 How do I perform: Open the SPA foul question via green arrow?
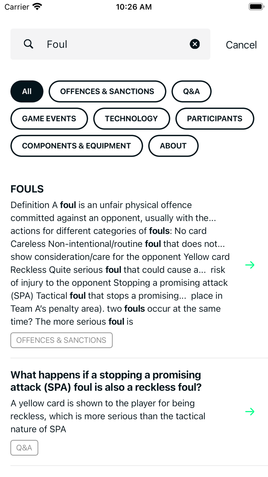coord(250,412)
